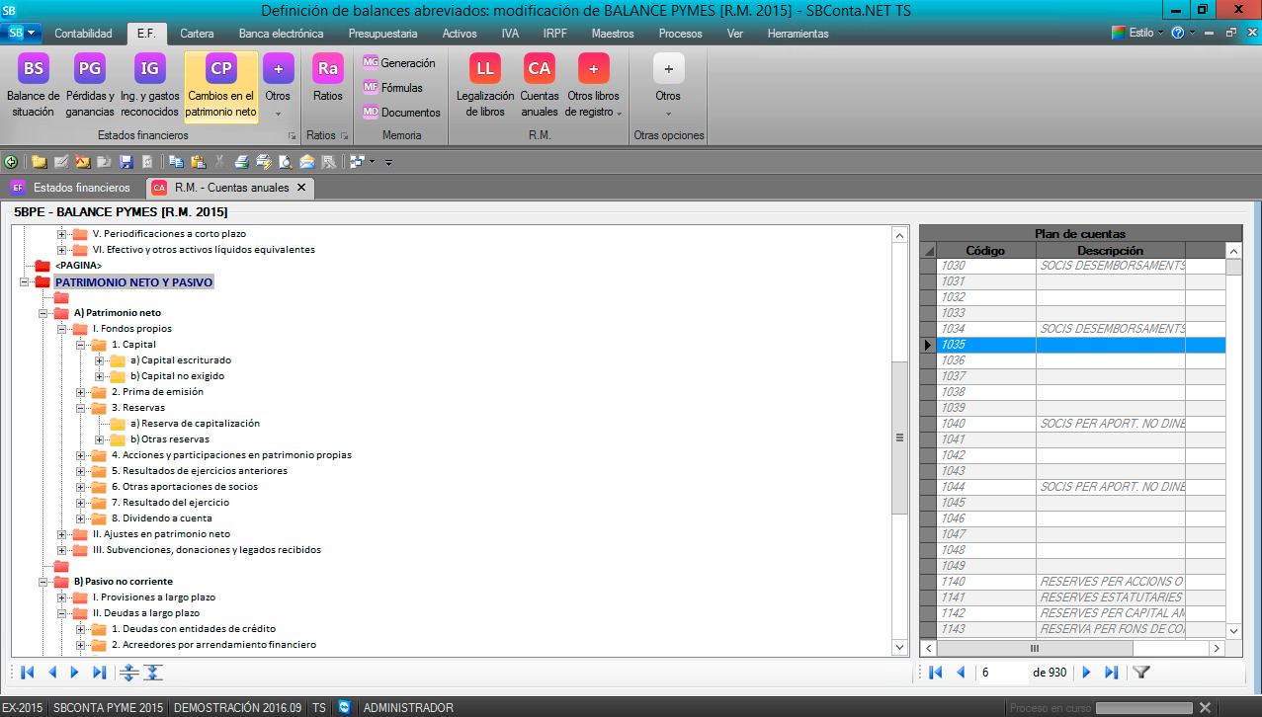The image size is (1262, 717).
Task: Click the print preview magnifier icon
Action: coord(285,162)
